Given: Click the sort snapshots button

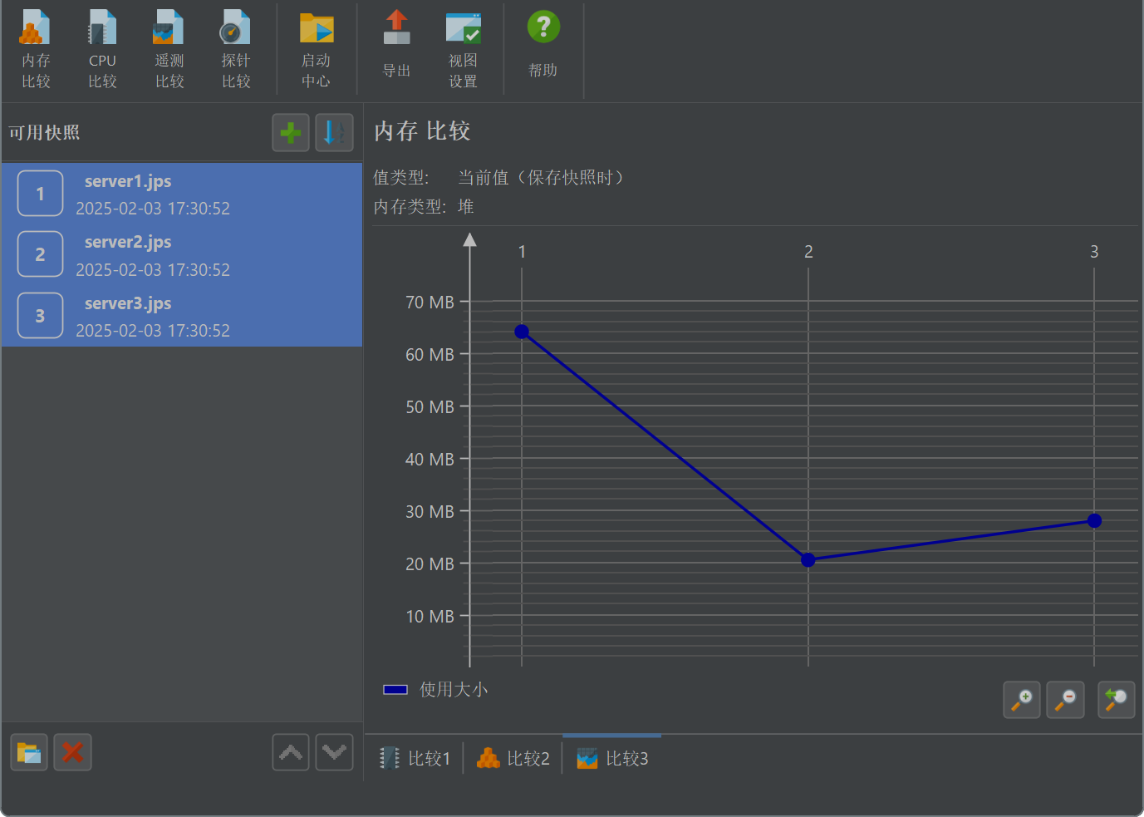Looking at the screenshot, I should click(334, 132).
